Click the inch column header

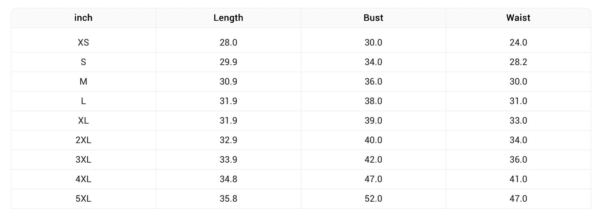tap(83, 18)
